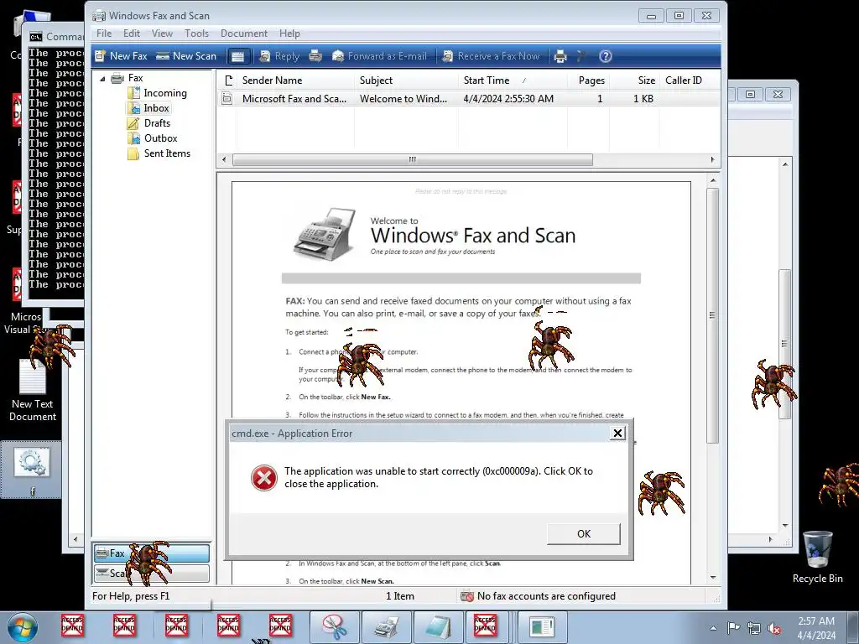The width and height of the screenshot is (859, 644).
Task: Select the Fax root node in tree
Action: pos(135,78)
